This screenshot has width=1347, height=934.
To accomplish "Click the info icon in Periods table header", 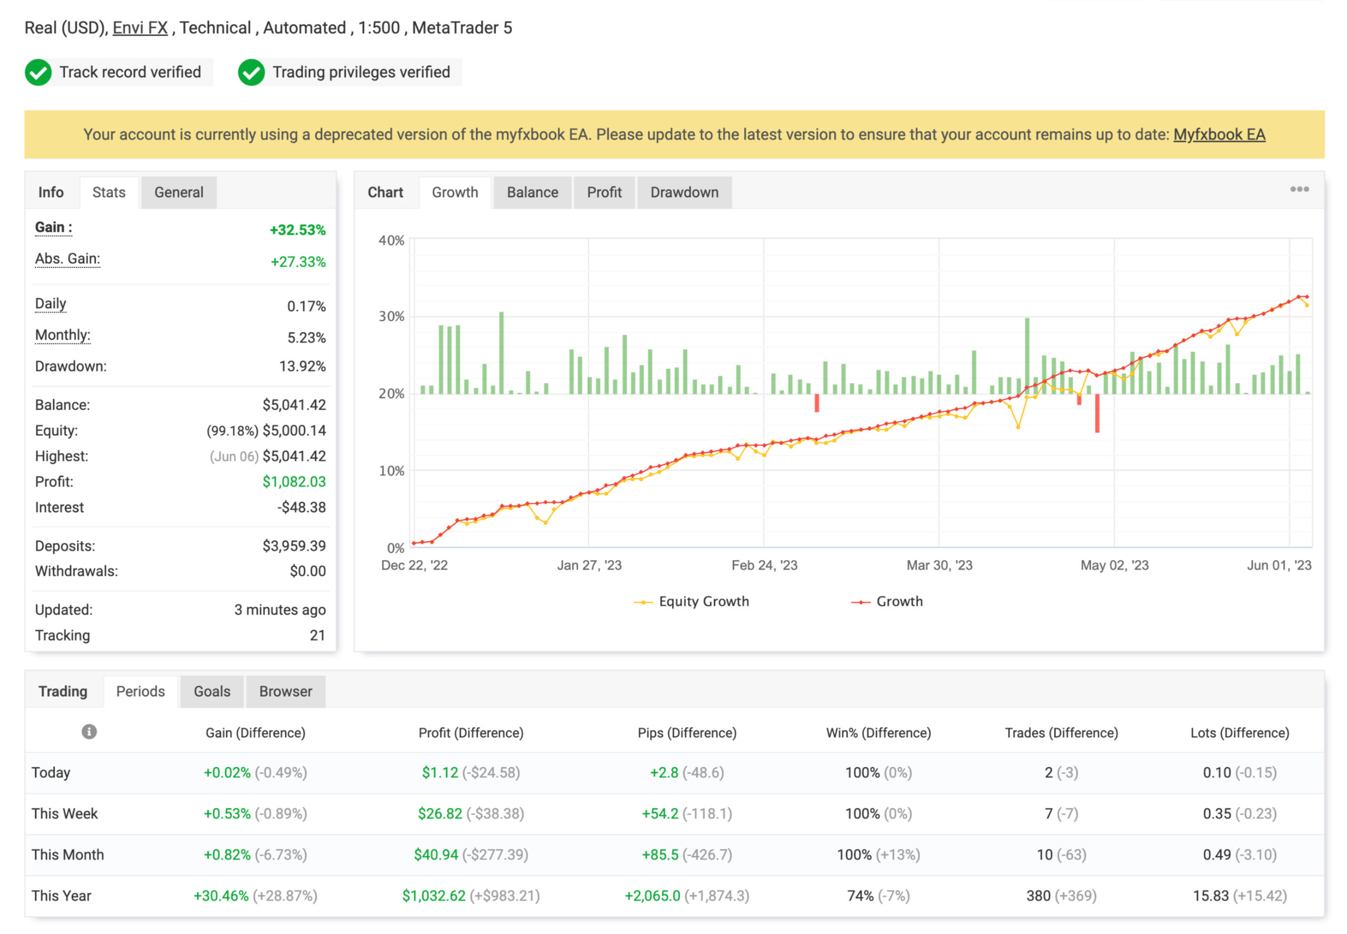I will point(89,731).
